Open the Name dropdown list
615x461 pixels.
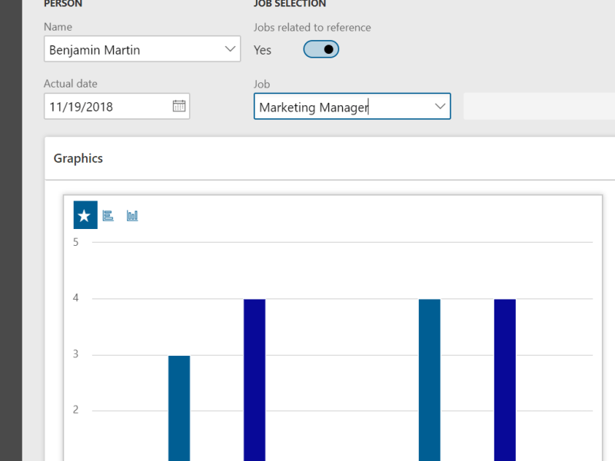click(x=229, y=48)
